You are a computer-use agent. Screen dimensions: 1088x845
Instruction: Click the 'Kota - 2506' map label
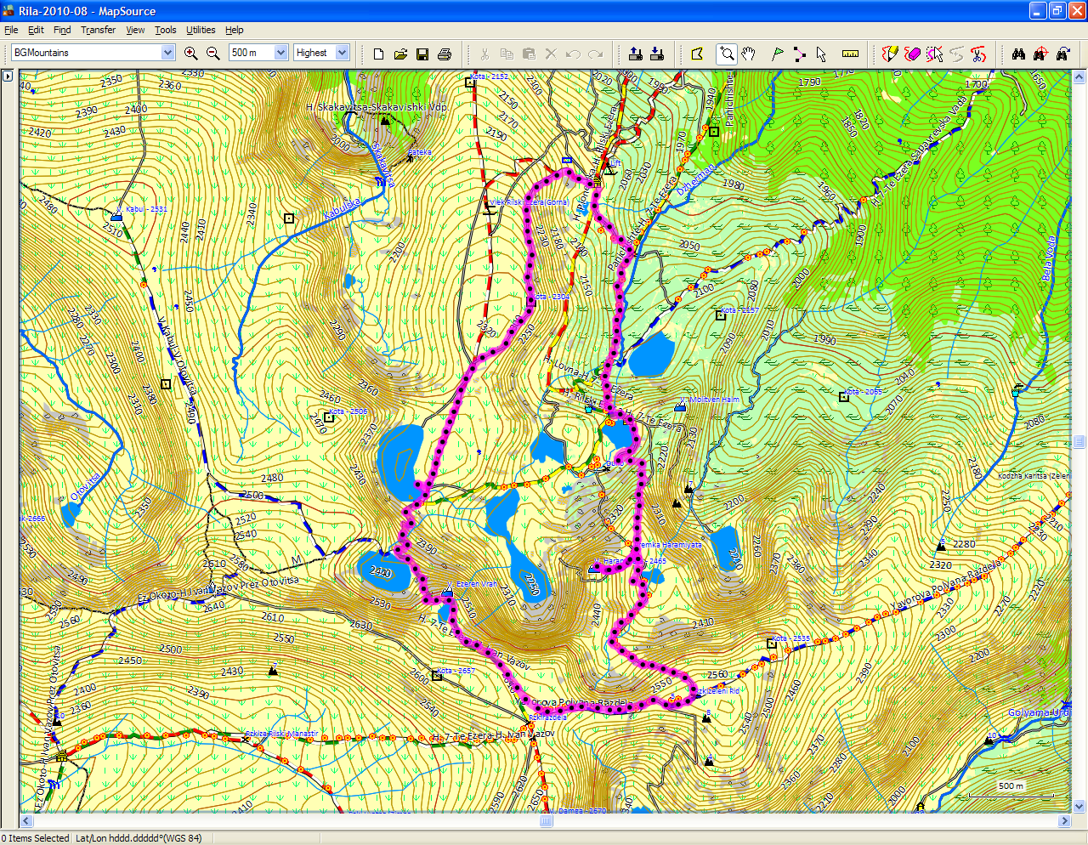[x=348, y=411]
